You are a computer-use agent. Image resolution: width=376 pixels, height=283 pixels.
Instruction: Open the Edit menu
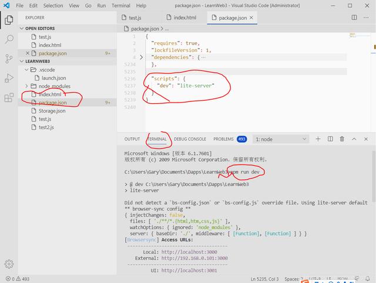(33, 5)
